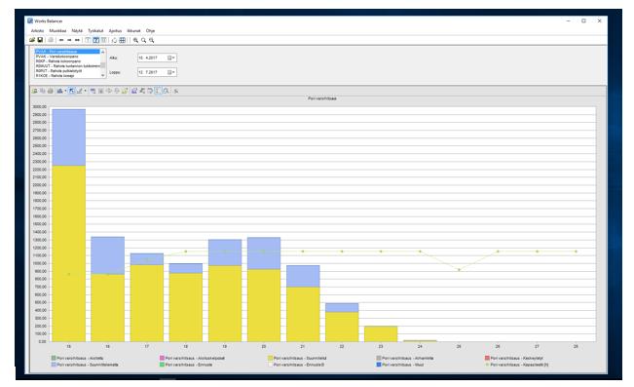Screen dimensions: 634x387
Task: Select PVAA Pori varsihitsaus list entry
Action: pos(67,52)
